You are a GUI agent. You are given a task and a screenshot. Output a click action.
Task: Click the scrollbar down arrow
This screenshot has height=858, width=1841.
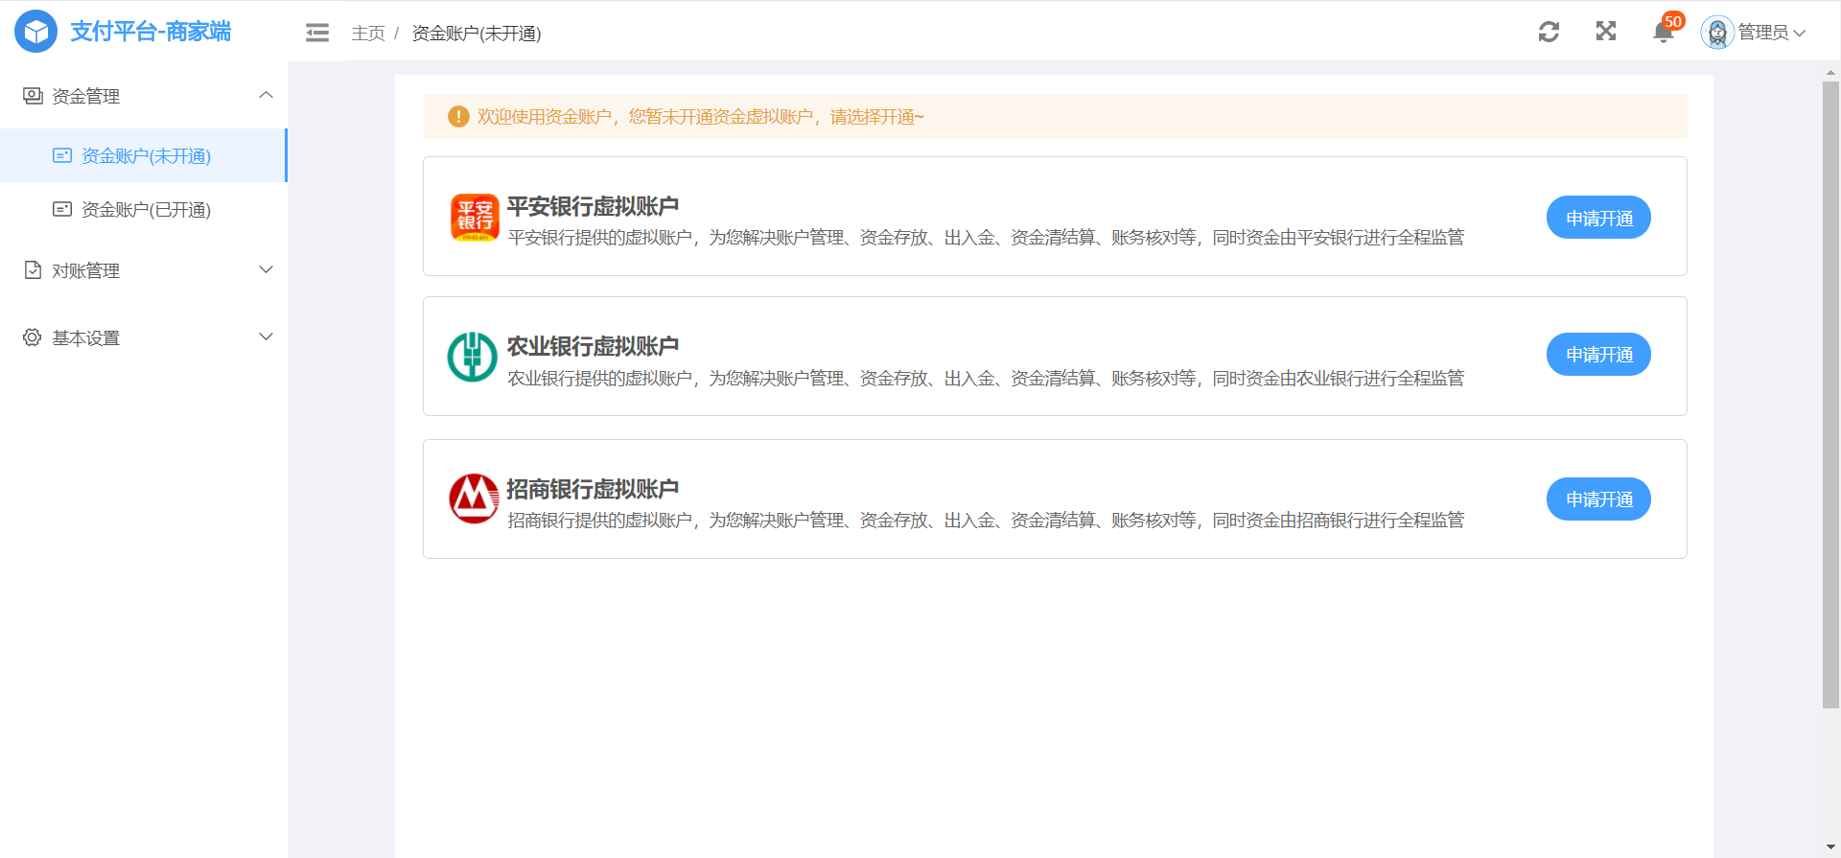pyautogui.click(x=1830, y=847)
